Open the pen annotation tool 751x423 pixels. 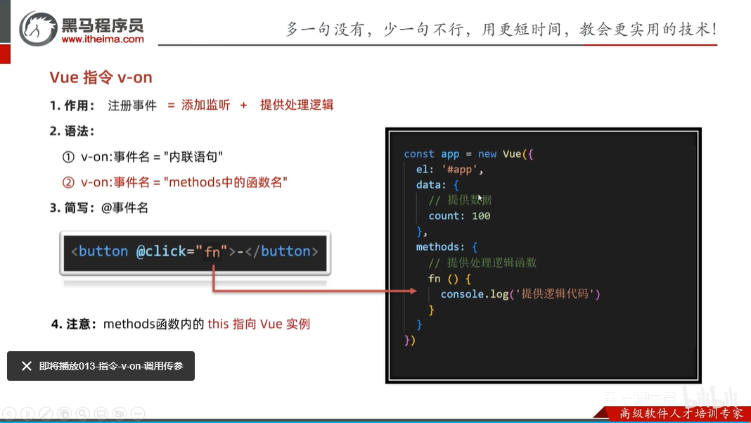pyautogui.click(x=46, y=413)
